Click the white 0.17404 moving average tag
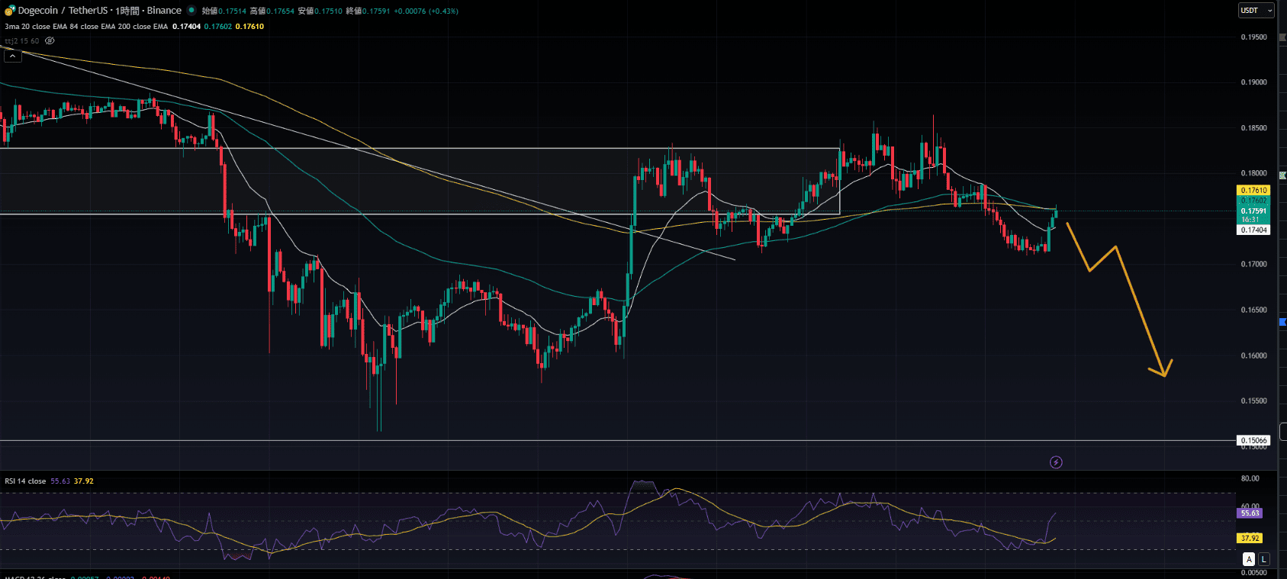This screenshot has width=1287, height=579. [1253, 230]
